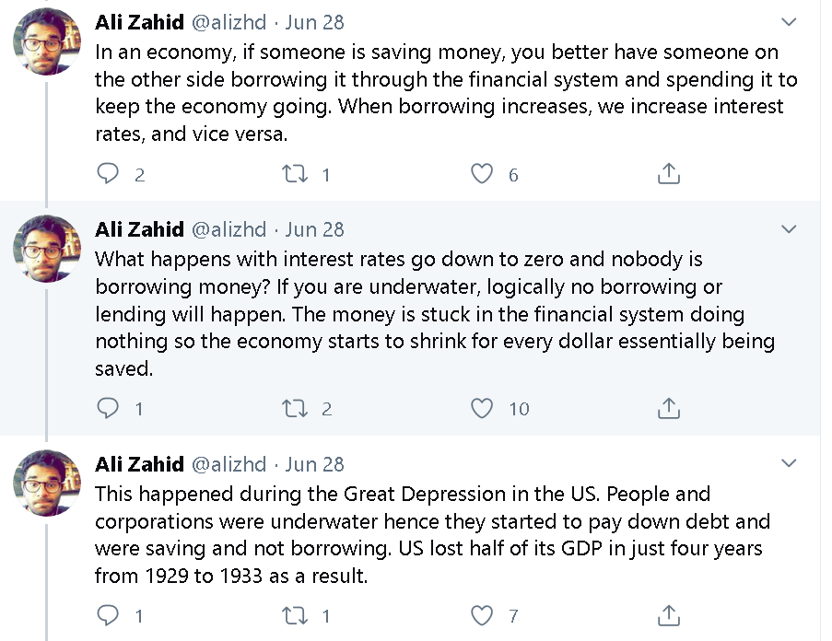Share the Great Depression tweet

point(669,615)
